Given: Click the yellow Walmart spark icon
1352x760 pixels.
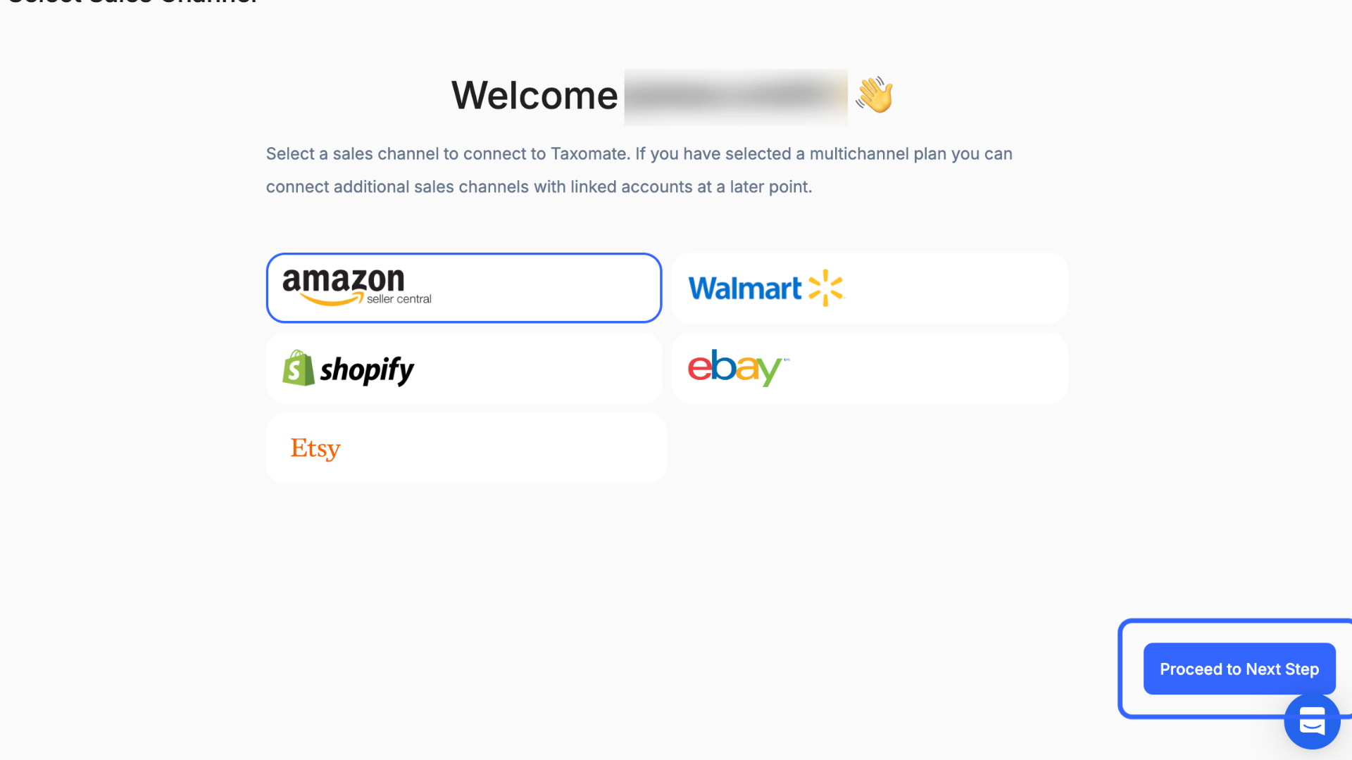Looking at the screenshot, I should click(826, 288).
